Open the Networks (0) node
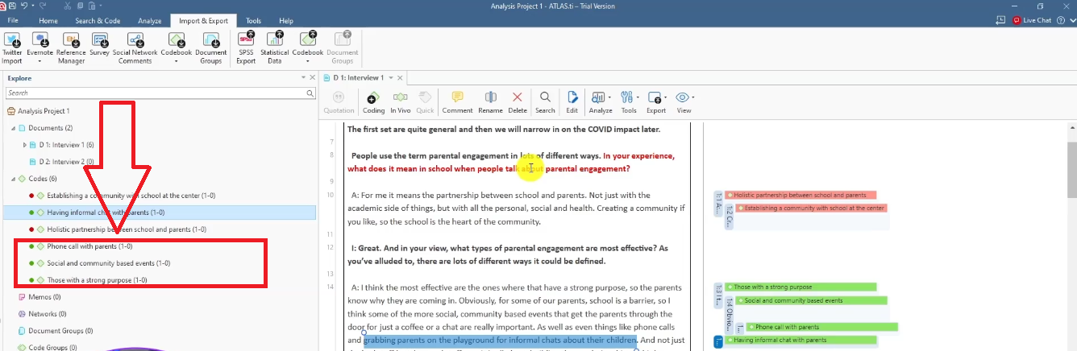Screen dimensions: 1077x351 pos(48,314)
